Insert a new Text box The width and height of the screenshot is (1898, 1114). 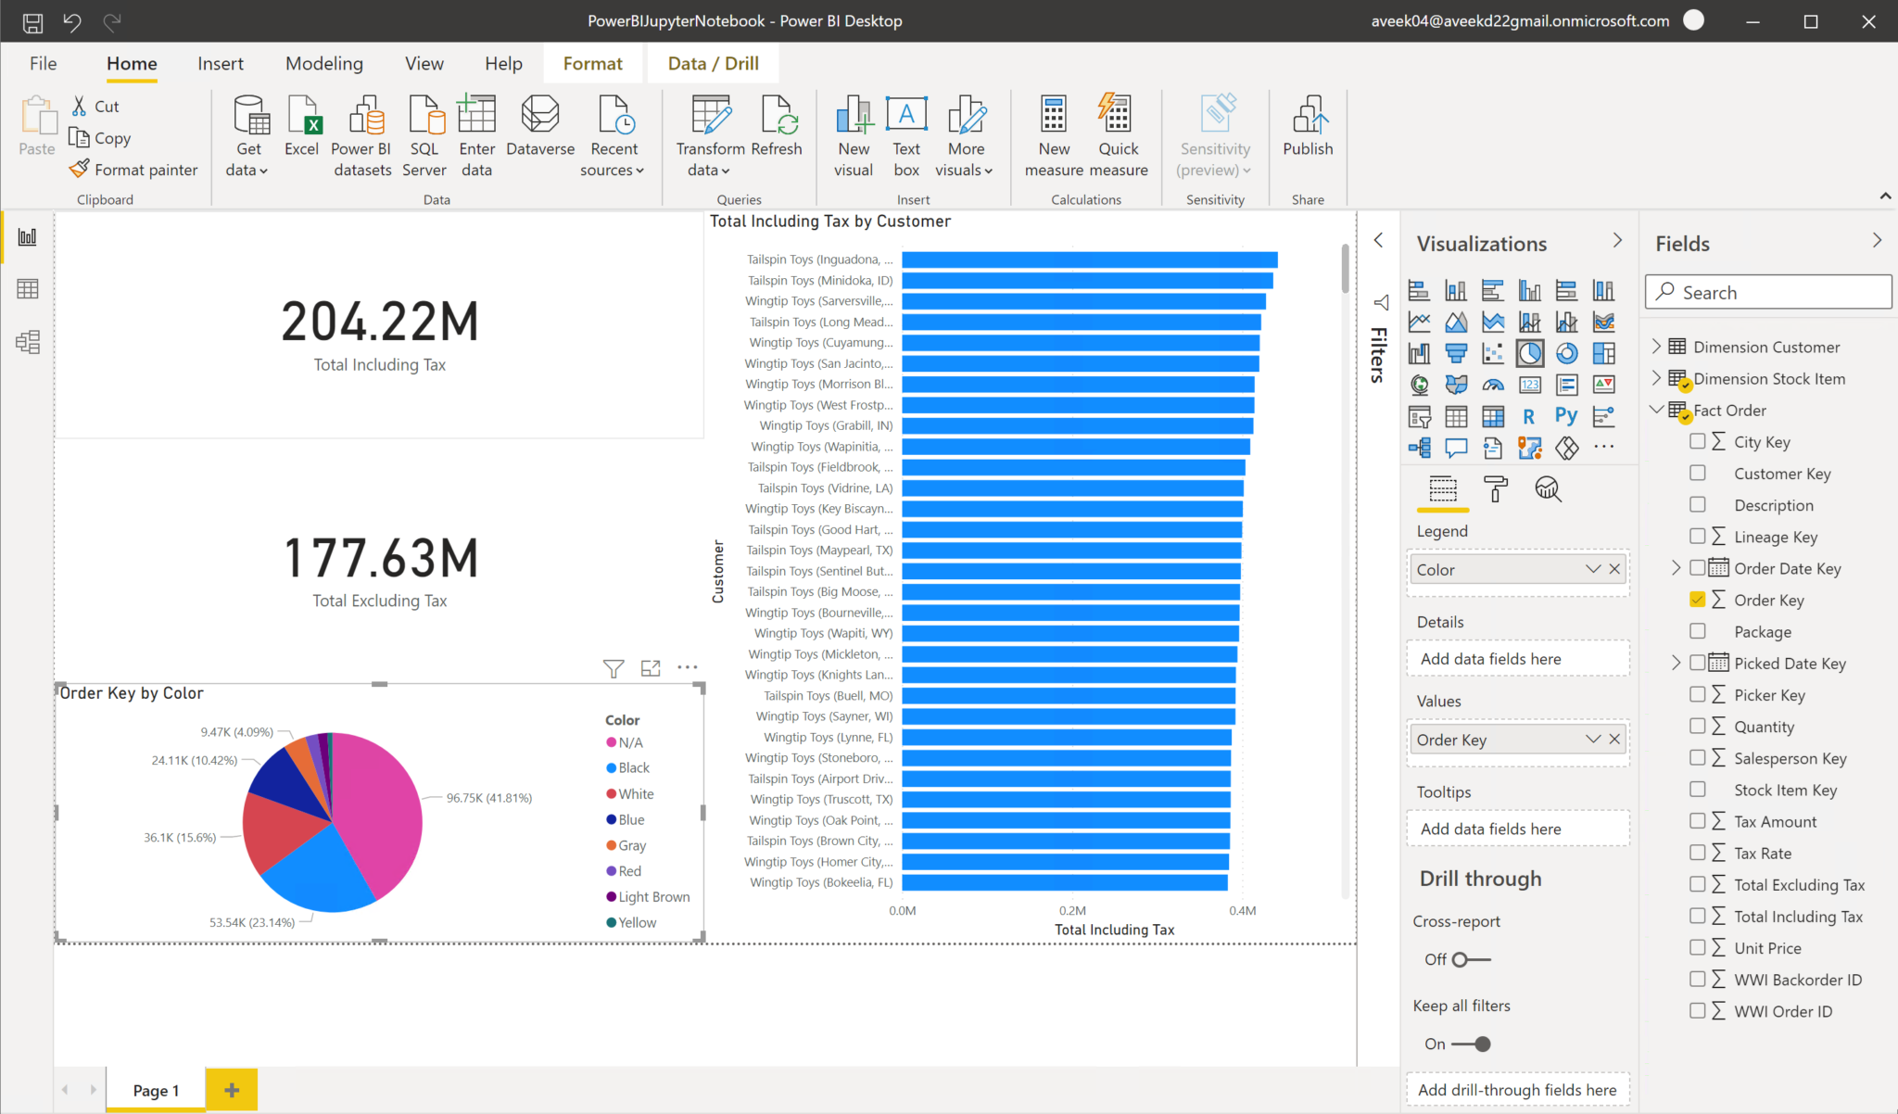905,133
